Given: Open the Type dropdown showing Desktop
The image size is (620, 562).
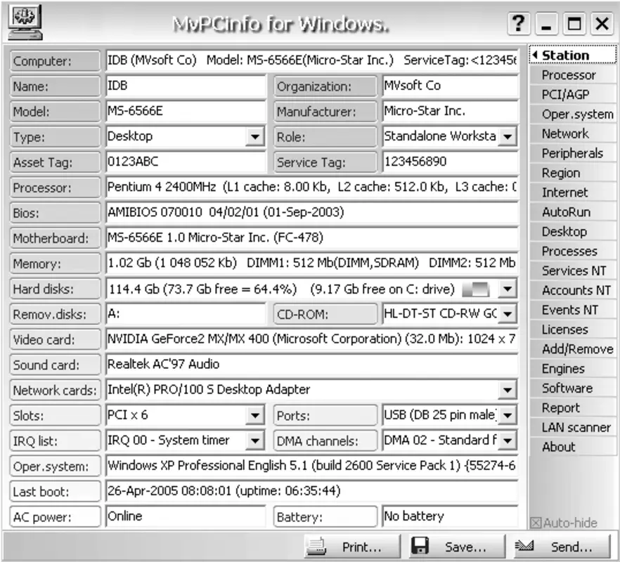Looking at the screenshot, I should [255, 137].
